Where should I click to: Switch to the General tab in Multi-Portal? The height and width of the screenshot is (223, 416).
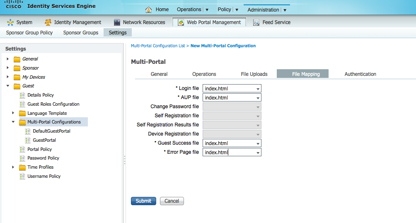(159, 74)
